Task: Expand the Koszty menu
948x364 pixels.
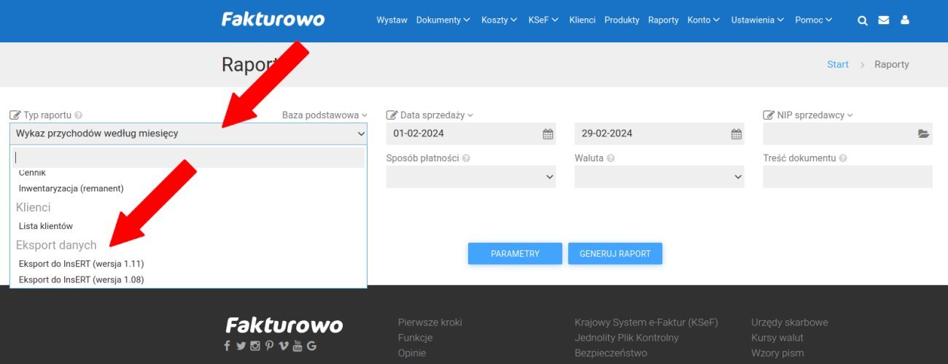Action: coord(500,20)
